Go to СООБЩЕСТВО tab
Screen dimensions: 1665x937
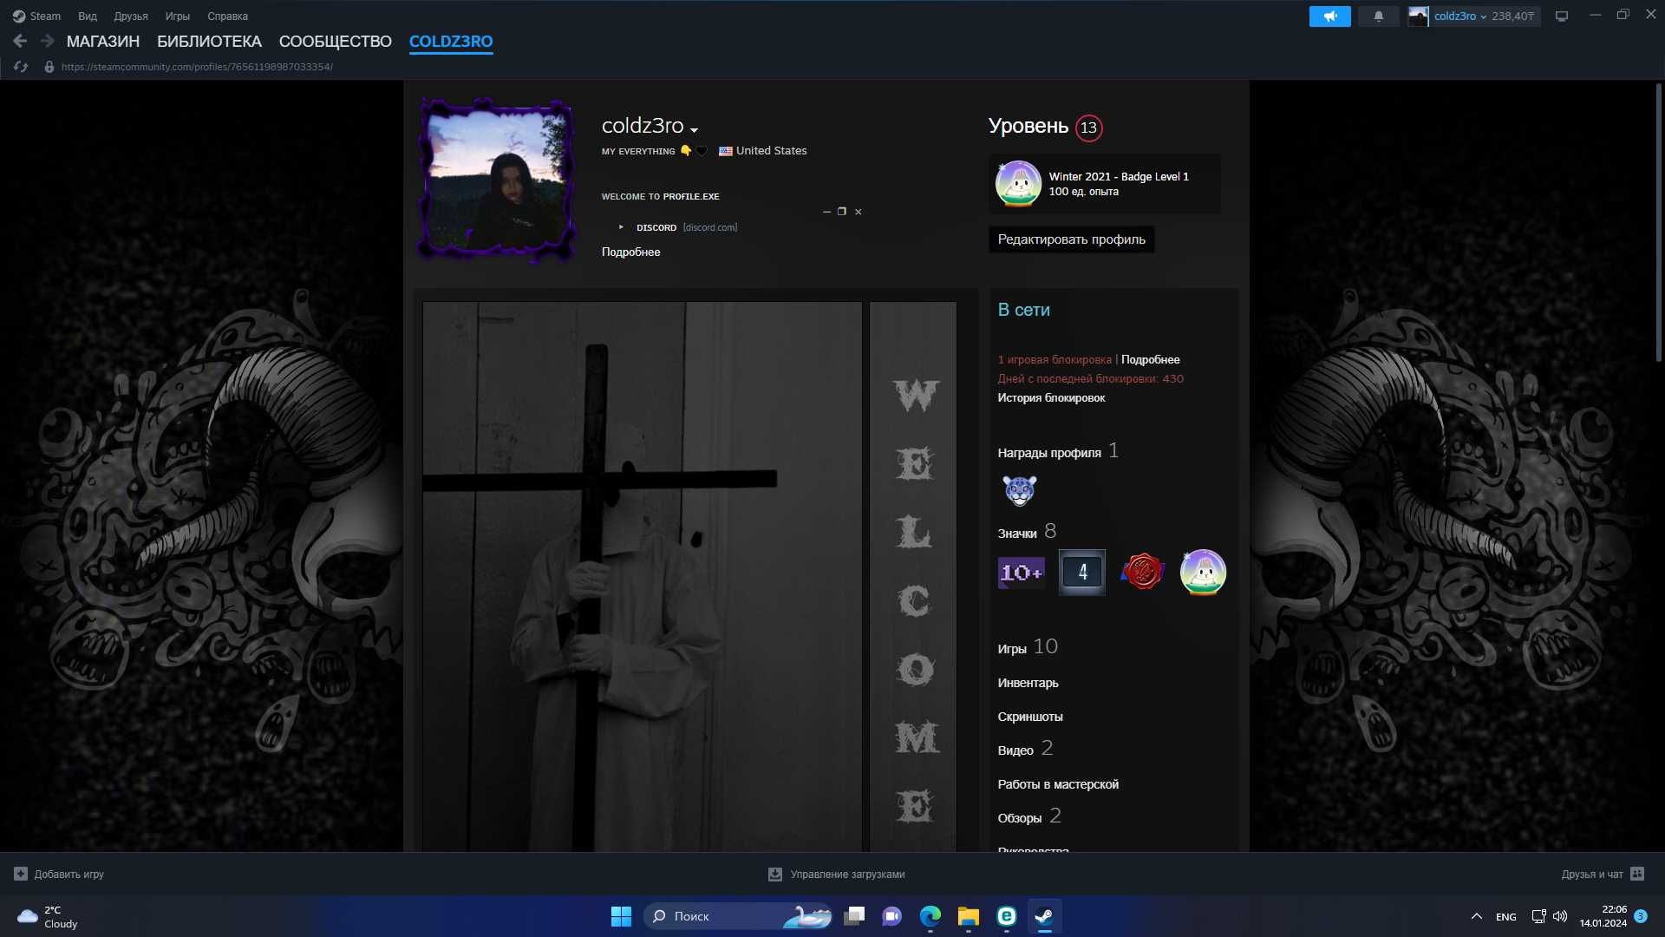point(336,41)
